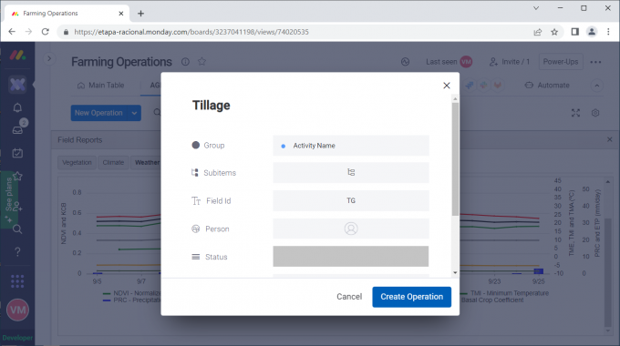This screenshot has height=346, width=620.
Task: Open the board activity log icon
Action: pos(406,62)
